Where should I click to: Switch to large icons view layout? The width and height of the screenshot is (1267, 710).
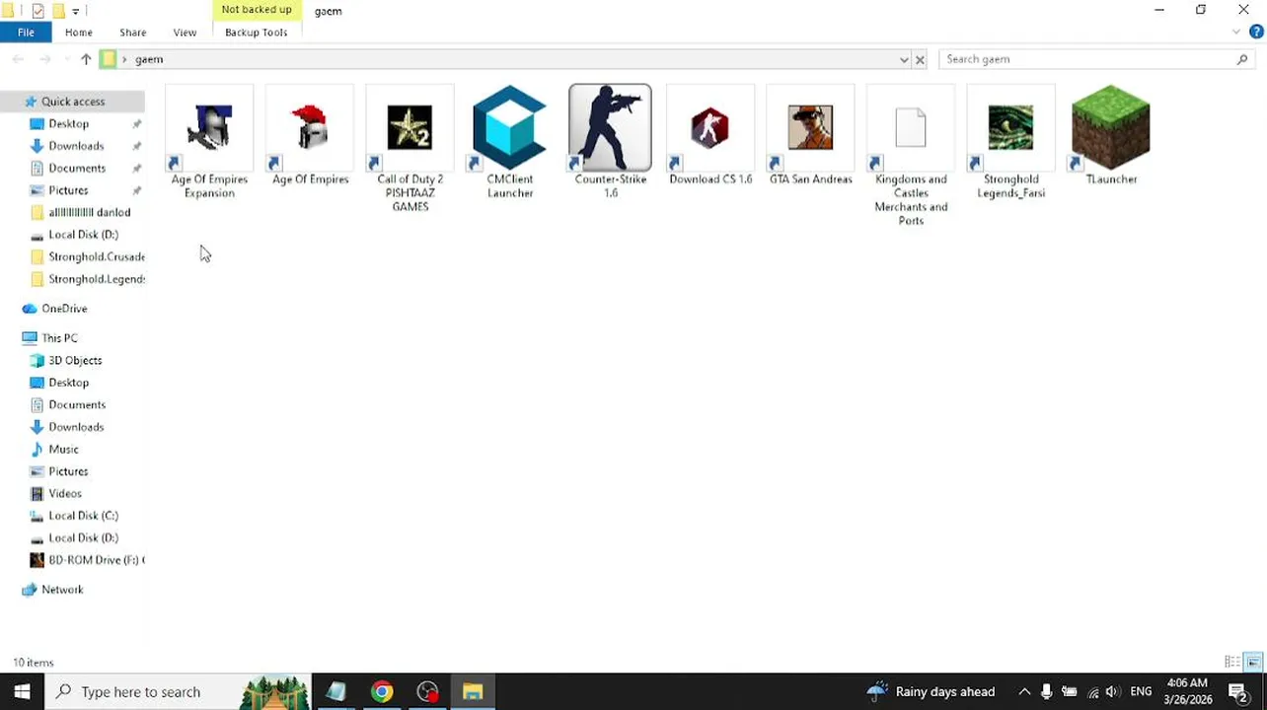tap(1253, 662)
